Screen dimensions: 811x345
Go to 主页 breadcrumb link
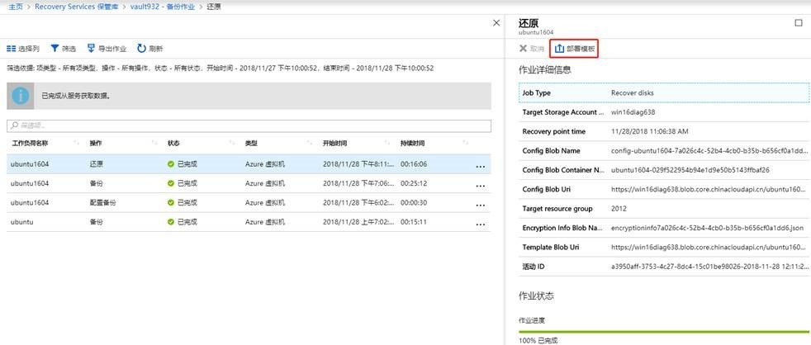click(x=13, y=6)
